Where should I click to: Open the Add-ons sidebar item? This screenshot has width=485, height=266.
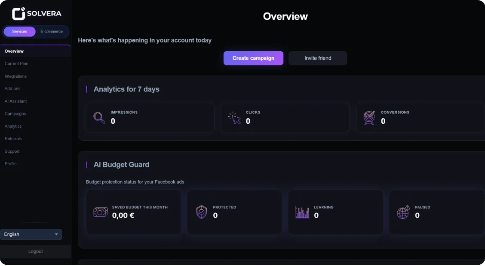click(12, 89)
